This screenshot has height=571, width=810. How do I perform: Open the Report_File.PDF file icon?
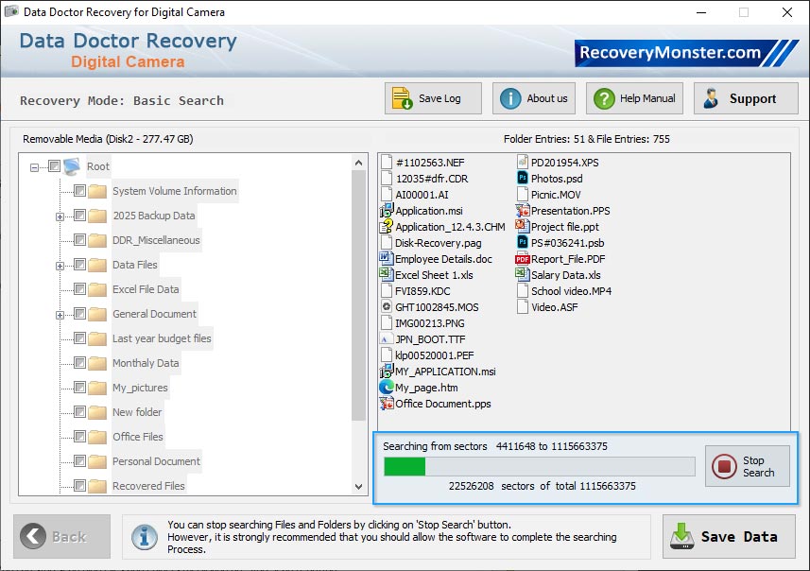[x=521, y=259]
